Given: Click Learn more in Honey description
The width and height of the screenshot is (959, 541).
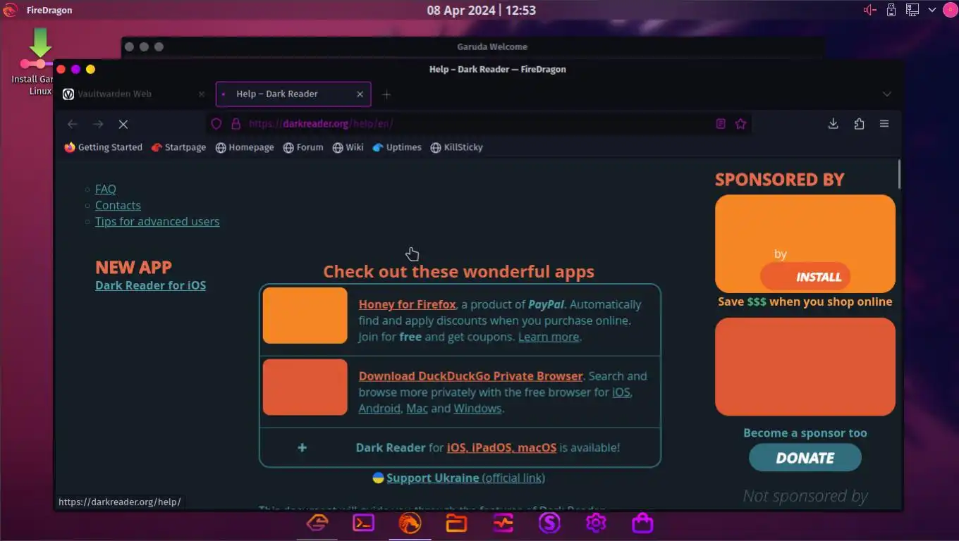Looking at the screenshot, I should click(x=549, y=337).
